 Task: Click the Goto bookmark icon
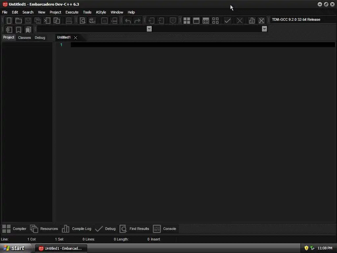[28, 30]
